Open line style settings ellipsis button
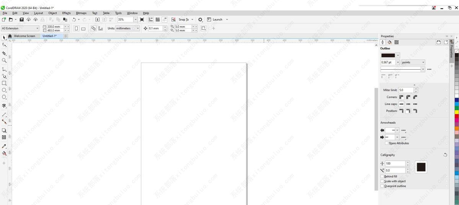Screen dimensions: 459x205 click(x=429, y=69)
